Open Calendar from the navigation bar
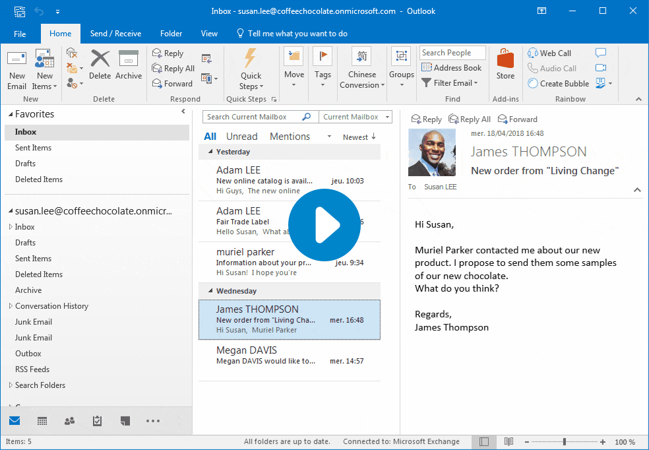 pyautogui.click(x=42, y=421)
